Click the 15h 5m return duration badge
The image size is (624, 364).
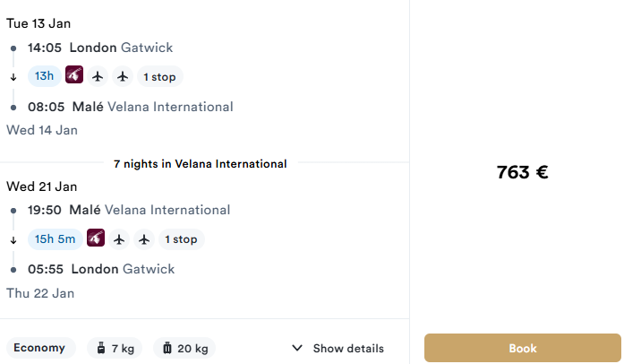(x=55, y=239)
